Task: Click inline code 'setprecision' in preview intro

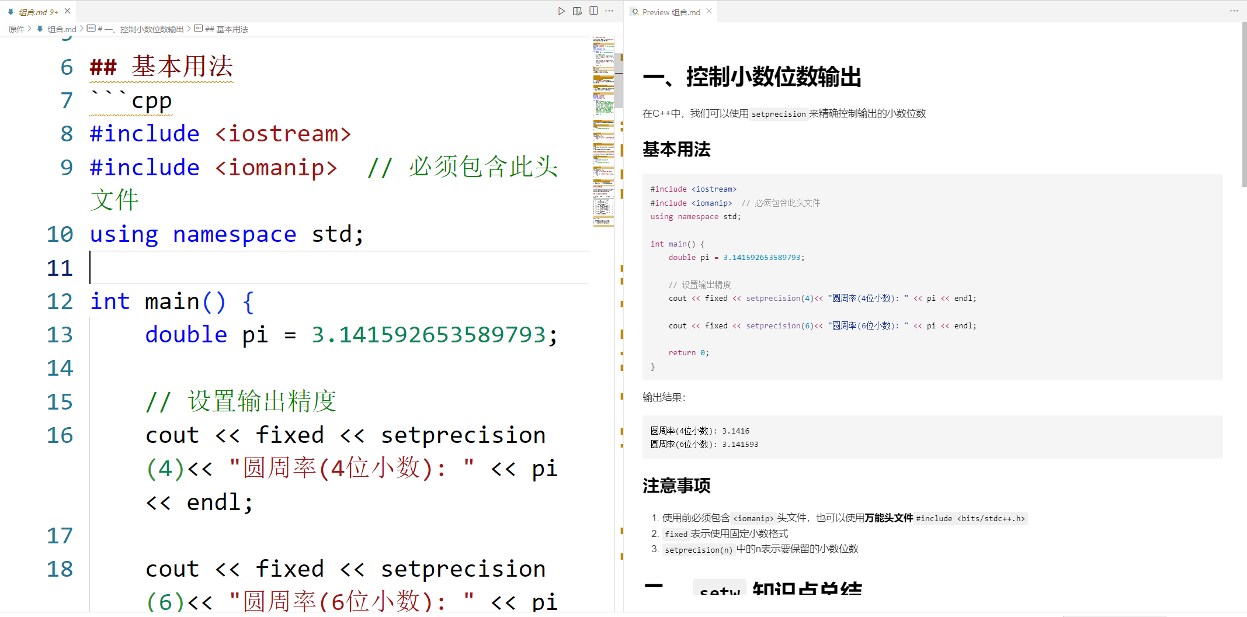Action: point(779,114)
